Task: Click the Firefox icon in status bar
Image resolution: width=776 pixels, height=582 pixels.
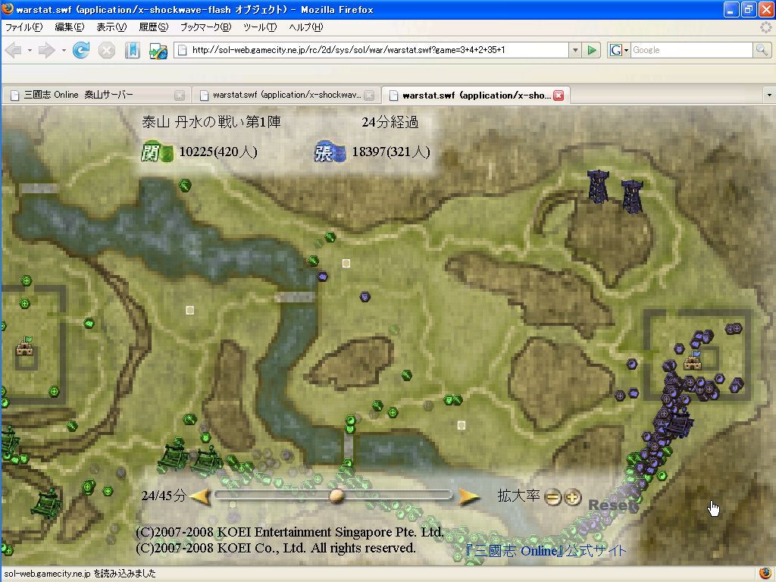Action: (765, 574)
